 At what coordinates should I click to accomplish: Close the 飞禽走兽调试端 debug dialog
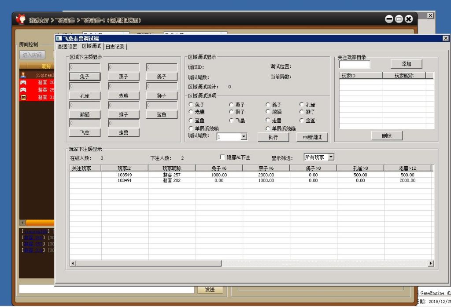pyautogui.click(x=445, y=39)
